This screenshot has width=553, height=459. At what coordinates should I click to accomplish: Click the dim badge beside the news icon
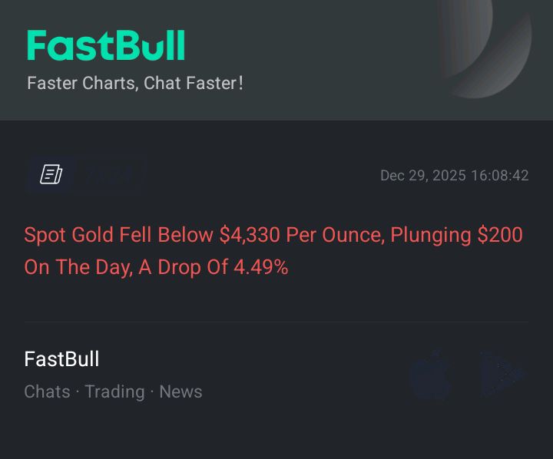click(x=112, y=175)
